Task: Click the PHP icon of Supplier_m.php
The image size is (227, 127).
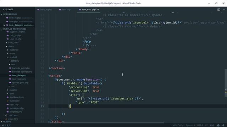Action: [x=7, y=32]
